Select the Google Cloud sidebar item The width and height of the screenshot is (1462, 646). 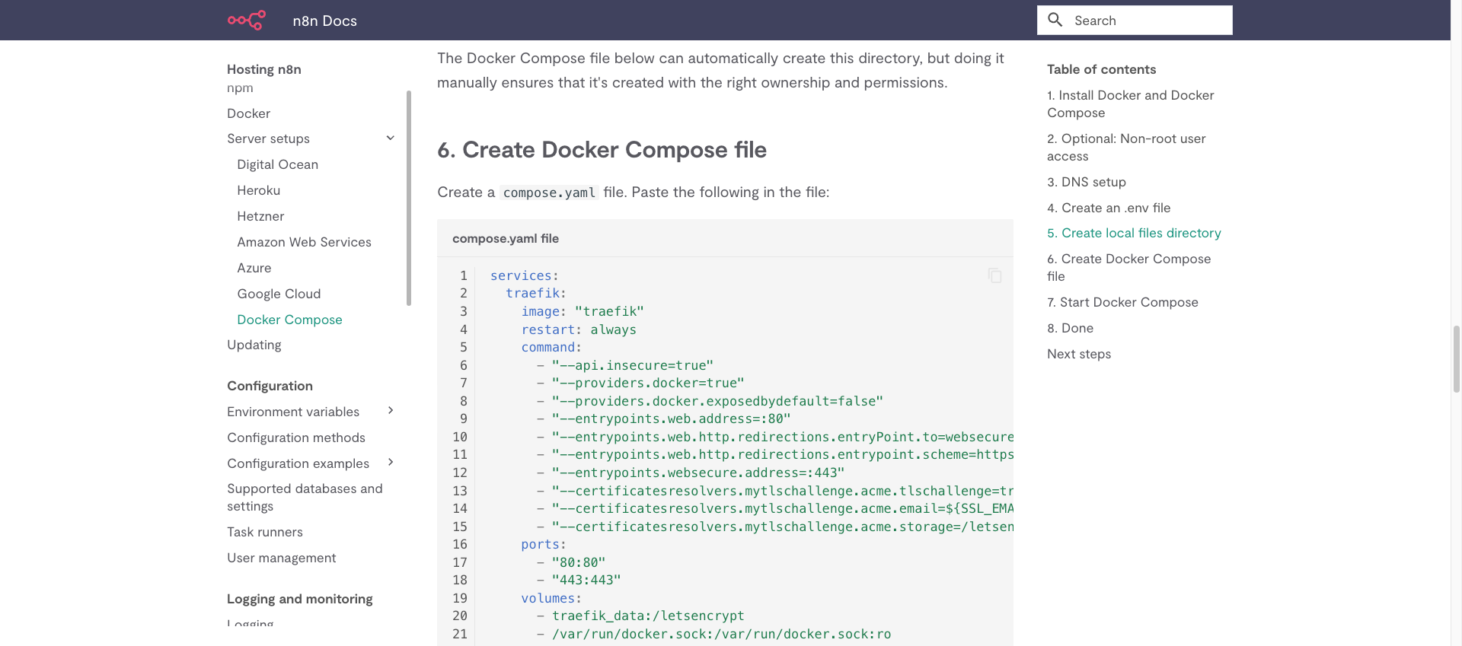pyautogui.click(x=279, y=294)
